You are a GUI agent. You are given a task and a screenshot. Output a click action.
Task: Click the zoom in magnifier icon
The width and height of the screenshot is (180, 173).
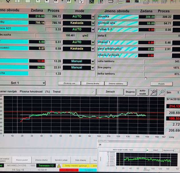[x=153, y=92]
